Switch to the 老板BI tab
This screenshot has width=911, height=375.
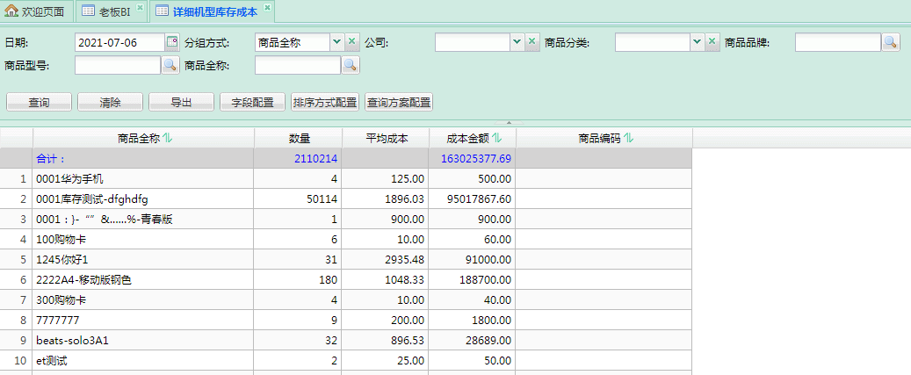coord(106,11)
